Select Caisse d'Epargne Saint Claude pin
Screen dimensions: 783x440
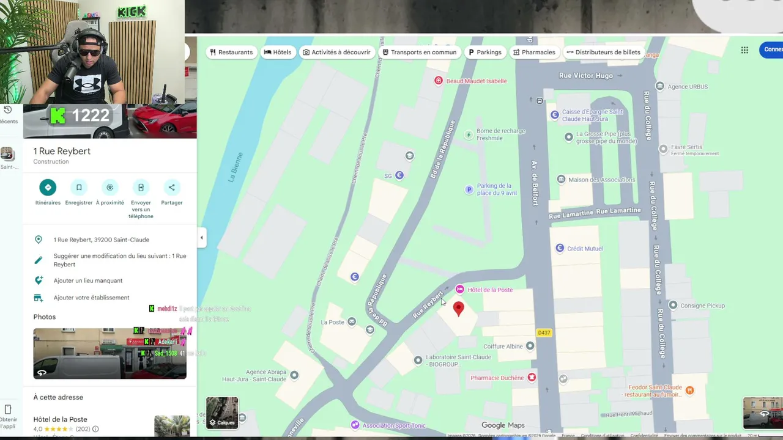[555, 115]
